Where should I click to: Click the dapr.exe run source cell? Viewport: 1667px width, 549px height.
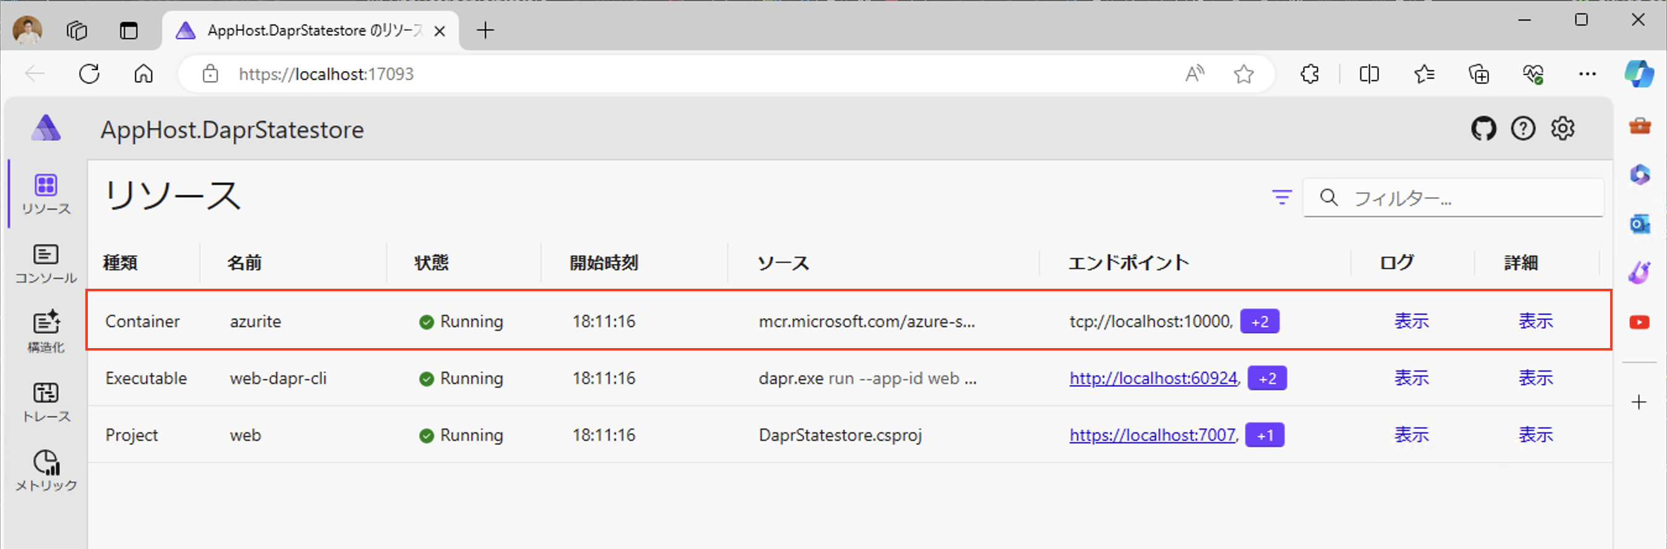pos(868,378)
